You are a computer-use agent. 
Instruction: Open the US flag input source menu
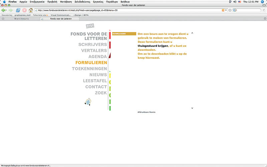point(240,2)
